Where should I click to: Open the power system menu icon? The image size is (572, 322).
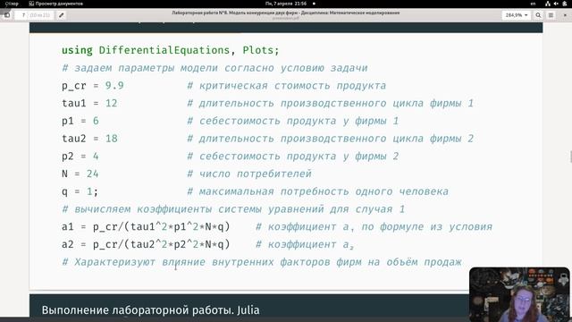point(565,4)
